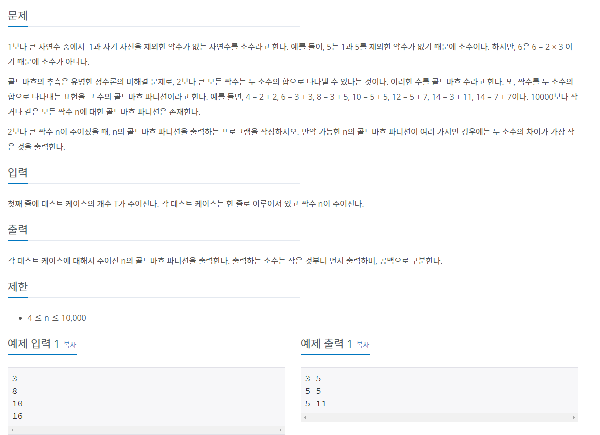Copy sample output 1 with 복사 link
The width and height of the screenshot is (600, 435).
[x=363, y=345]
